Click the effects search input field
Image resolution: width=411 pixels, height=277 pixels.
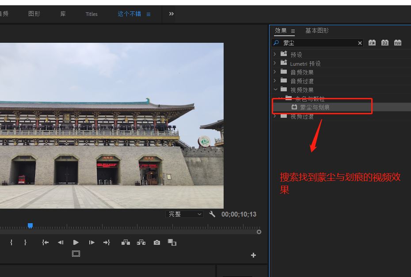point(317,43)
